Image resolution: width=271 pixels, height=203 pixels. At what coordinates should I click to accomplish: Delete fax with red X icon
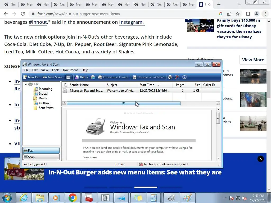pos(177,77)
